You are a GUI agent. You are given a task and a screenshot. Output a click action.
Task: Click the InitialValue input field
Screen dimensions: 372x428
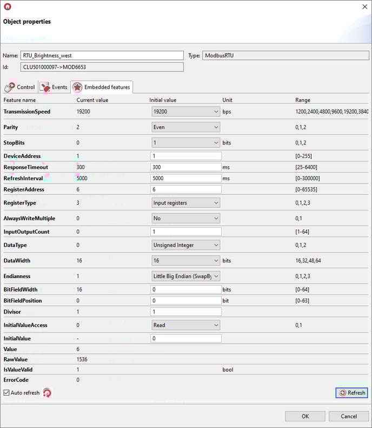coord(185,339)
